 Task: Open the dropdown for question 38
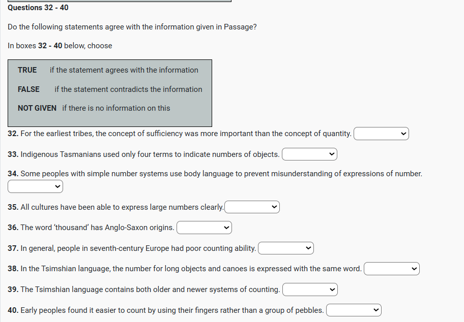(391, 269)
